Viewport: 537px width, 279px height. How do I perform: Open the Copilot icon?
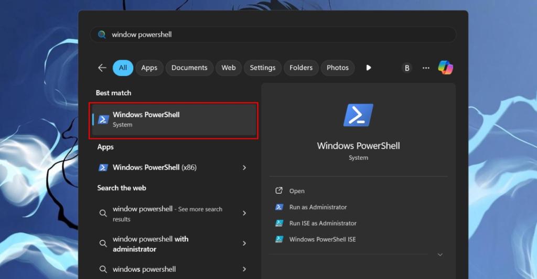pyautogui.click(x=445, y=68)
